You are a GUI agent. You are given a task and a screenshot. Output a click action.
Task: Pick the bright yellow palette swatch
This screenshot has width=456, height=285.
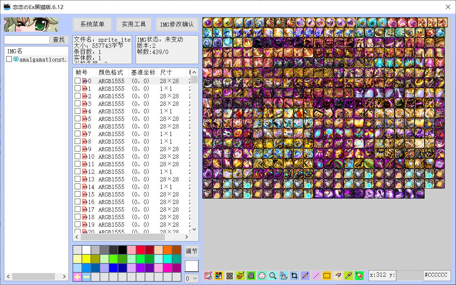[86, 259]
